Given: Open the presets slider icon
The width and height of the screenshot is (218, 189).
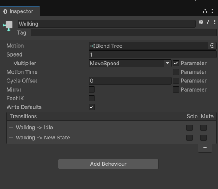Looking at the screenshot, I should 208,22.
